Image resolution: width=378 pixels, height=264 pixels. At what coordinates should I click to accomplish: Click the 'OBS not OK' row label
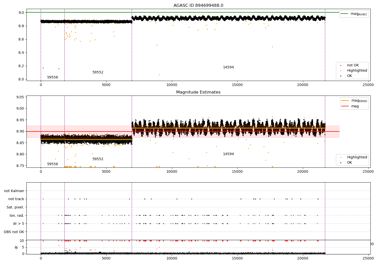(14, 232)
